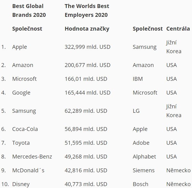Screen dimensions: 192x188
Task: Click the Centrála column header
Action: tap(178, 29)
